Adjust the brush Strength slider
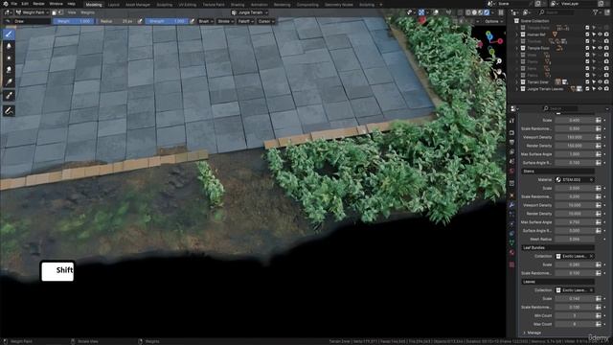Viewport: 613px width, 345px height. click(167, 21)
